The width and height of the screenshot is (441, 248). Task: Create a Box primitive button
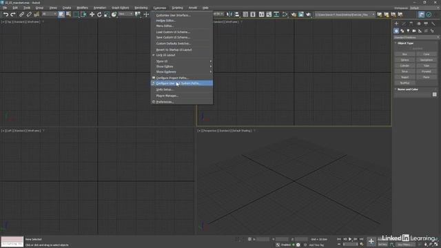pyautogui.click(x=404, y=54)
